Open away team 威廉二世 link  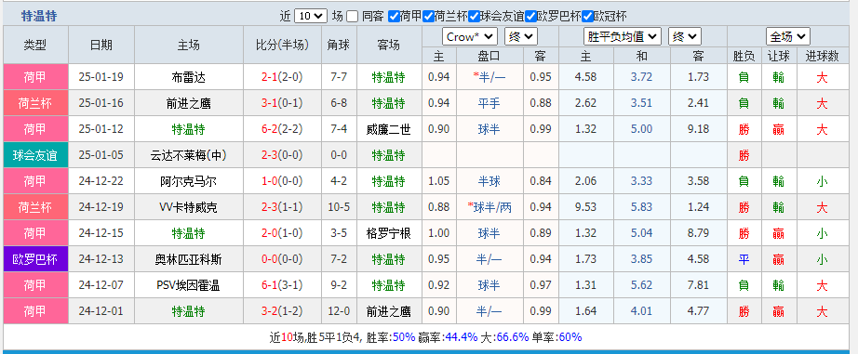(x=388, y=129)
